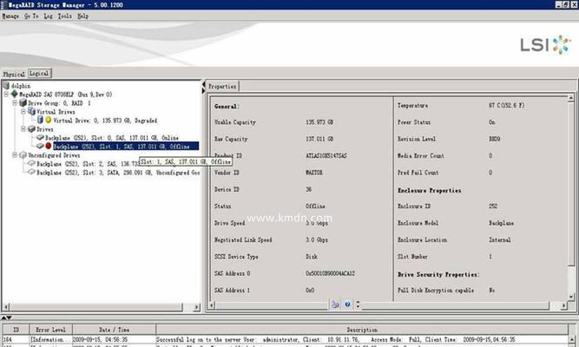Click the Drive Group 0 icon
579x347 pixels.
[23, 102]
